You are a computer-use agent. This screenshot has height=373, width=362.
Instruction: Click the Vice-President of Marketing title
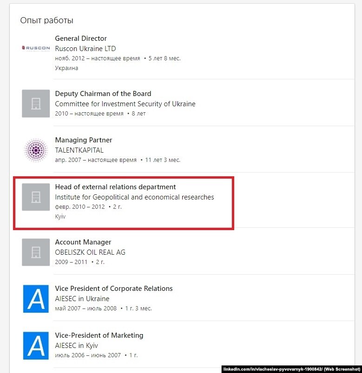(x=99, y=335)
